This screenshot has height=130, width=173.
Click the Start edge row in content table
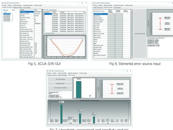click(x=31, y=16)
